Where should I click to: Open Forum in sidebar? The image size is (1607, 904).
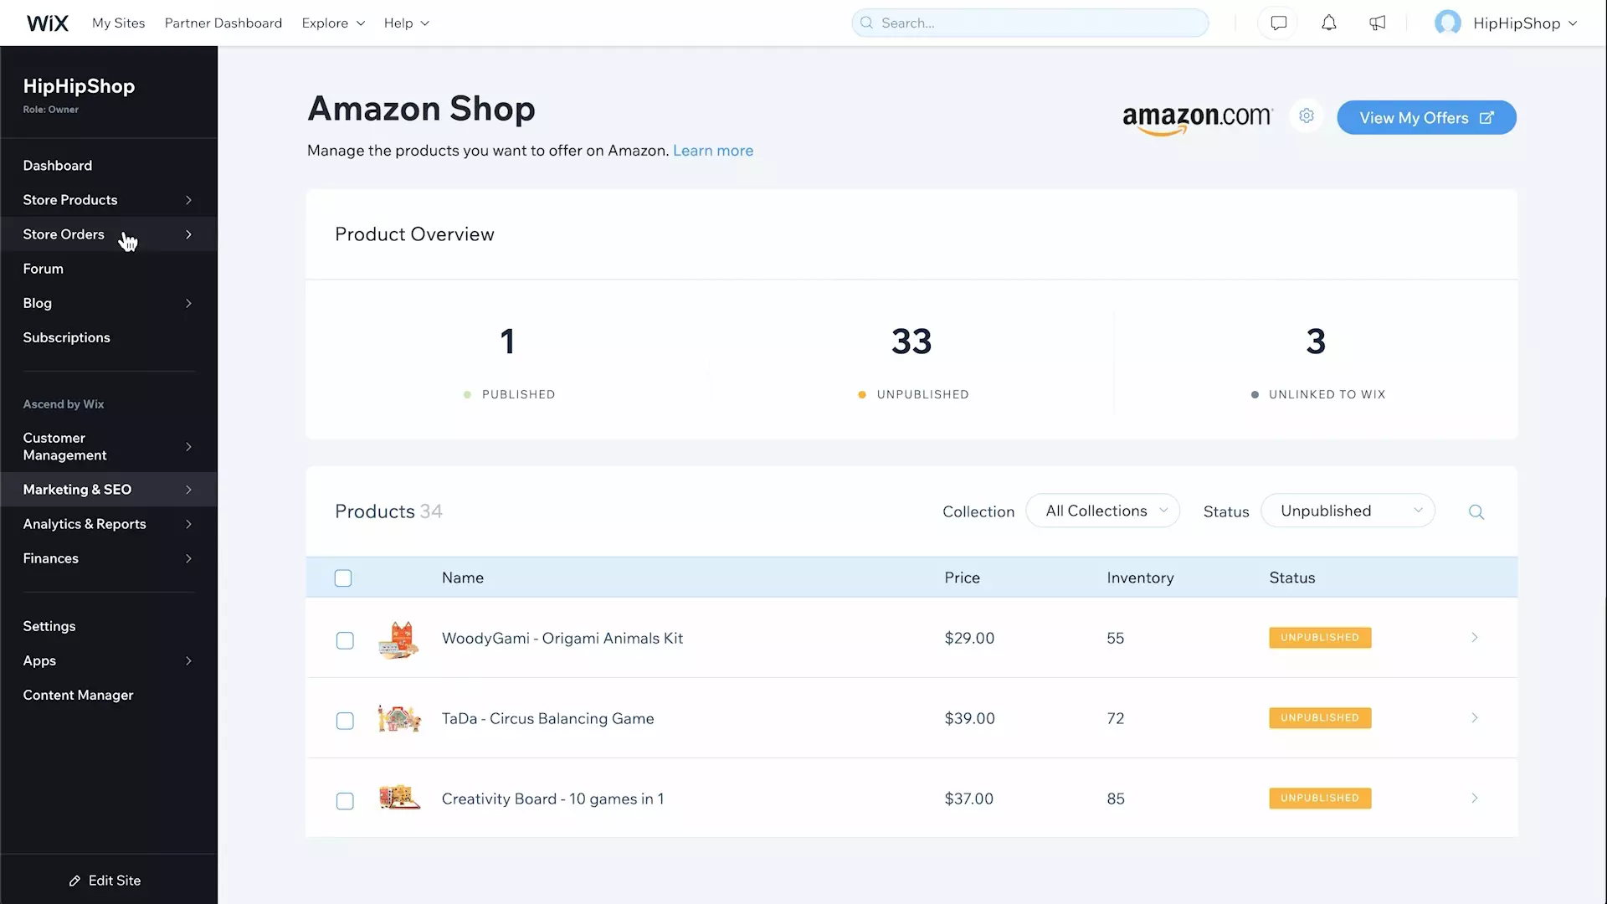(x=44, y=269)
